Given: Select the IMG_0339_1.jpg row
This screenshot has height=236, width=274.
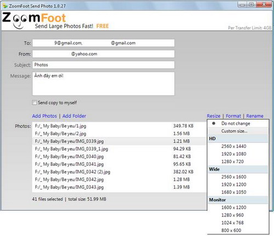Looking at the screenshot, I should coord(119,149).
